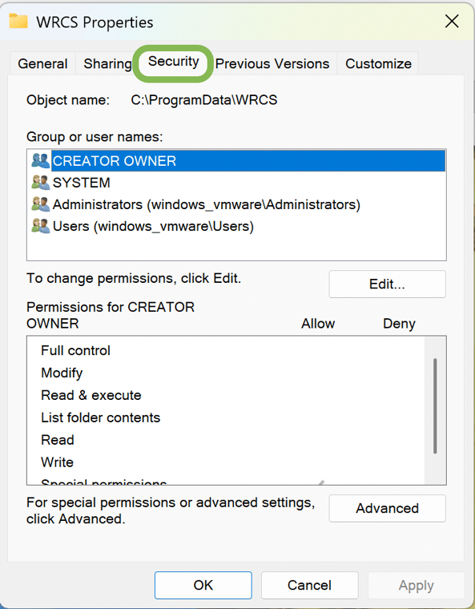This screenshot has width=475, height=609.
Task: Switch to the Previous Versions tab
Action: click(x=272, y=63)
